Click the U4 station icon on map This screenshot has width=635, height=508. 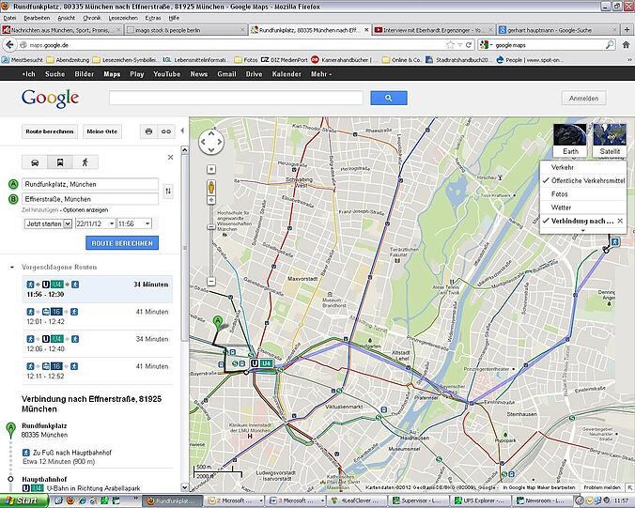(262, 363)
